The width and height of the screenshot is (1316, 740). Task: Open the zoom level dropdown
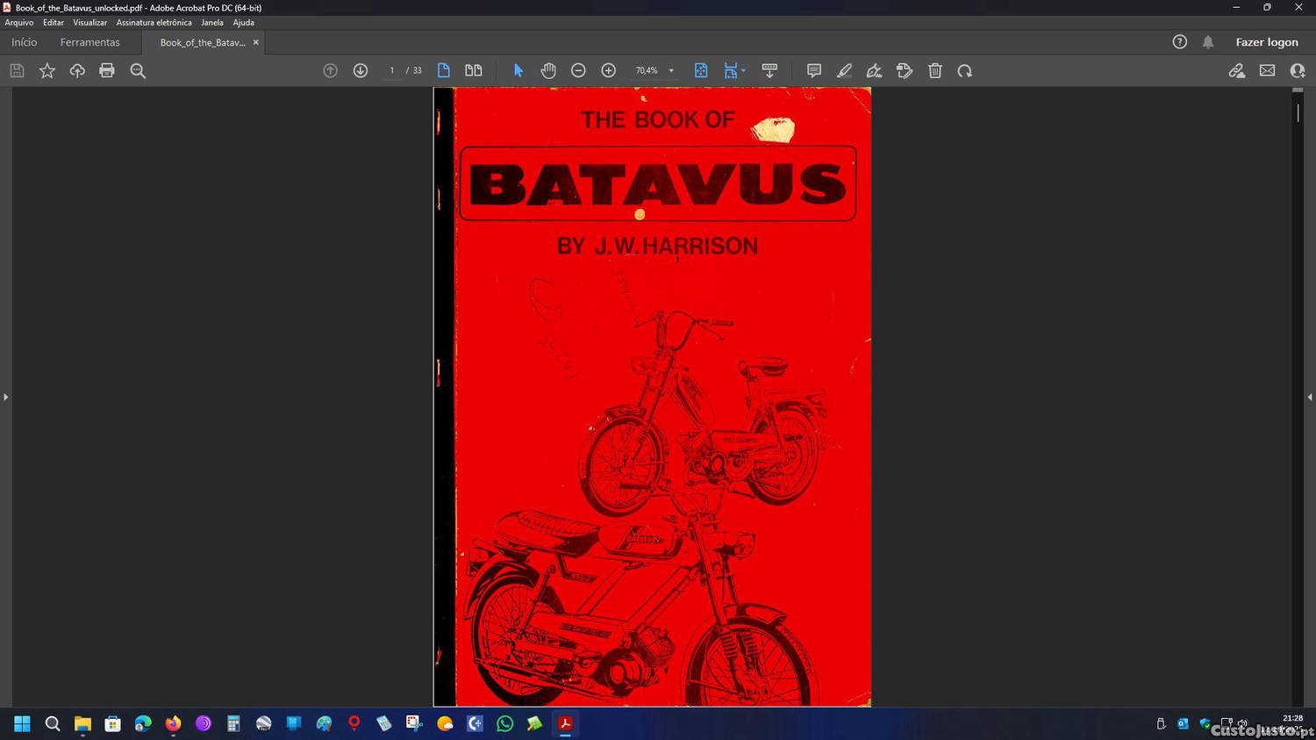coord(671,71)
